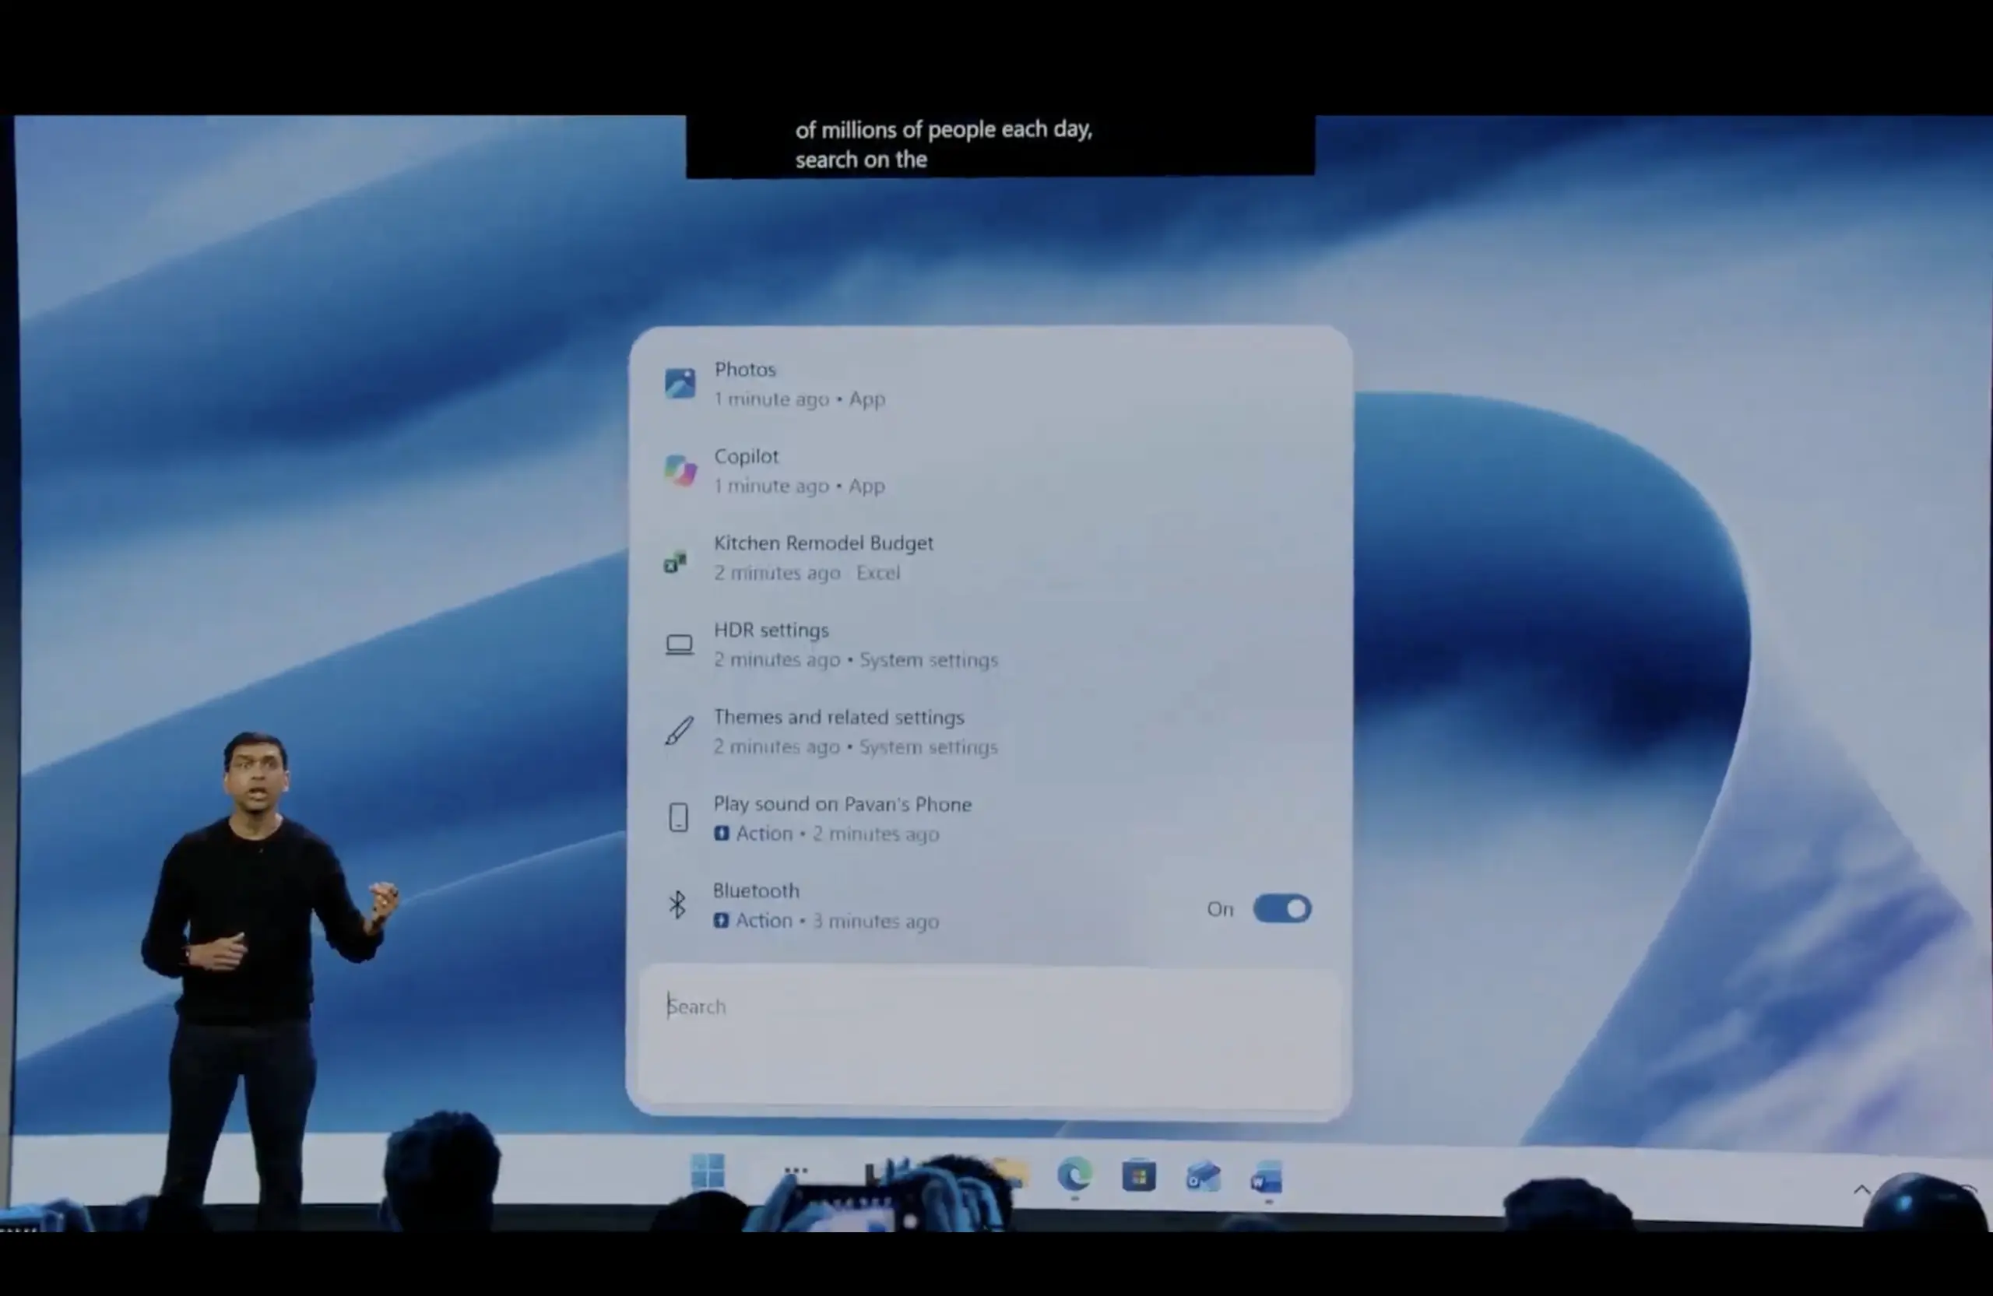This screenshot has height=1296, width=1993.
Task: Select the laptop icon beside HDR settings
Action: [x=679, y=644]
